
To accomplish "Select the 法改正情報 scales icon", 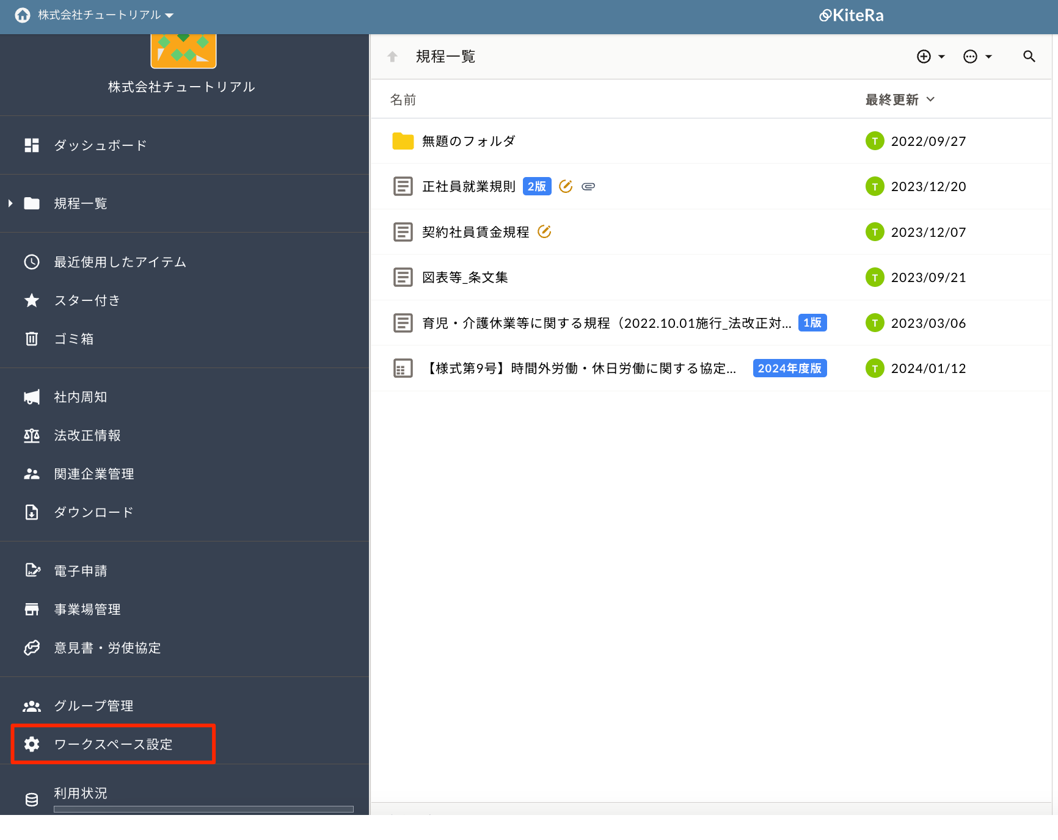I will [31, 435].
